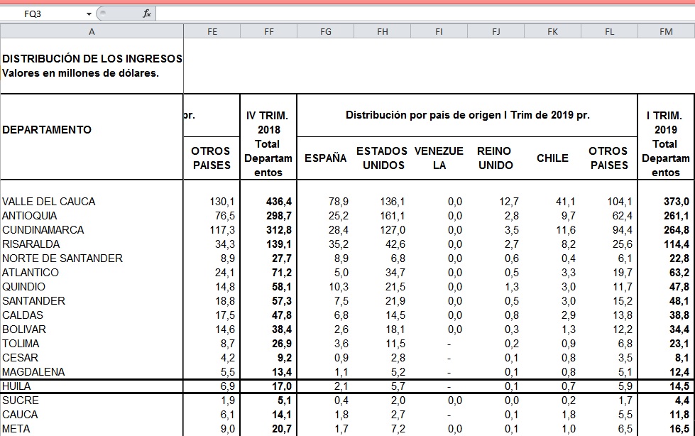Screen dimensions: 695x436
Task: Select the 'BOLIVAR' row label
Action: click(24, 329)
